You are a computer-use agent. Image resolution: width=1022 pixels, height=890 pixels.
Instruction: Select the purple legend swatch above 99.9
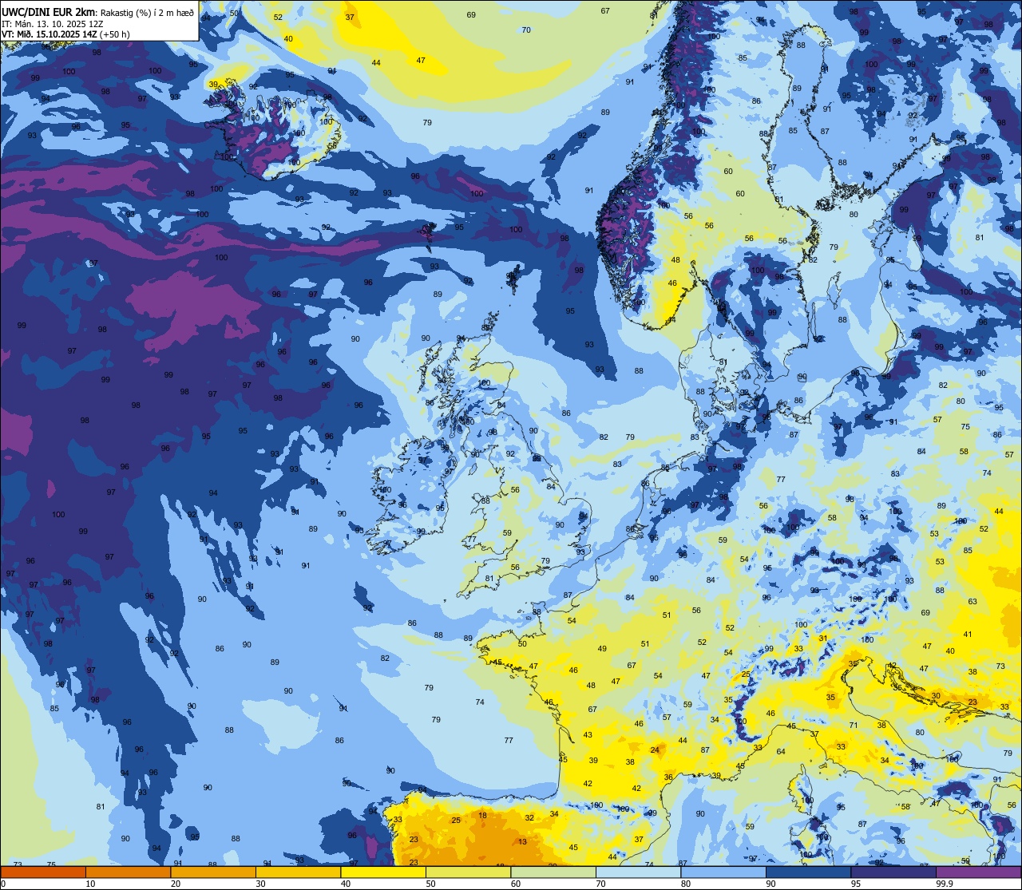point(978,872)
